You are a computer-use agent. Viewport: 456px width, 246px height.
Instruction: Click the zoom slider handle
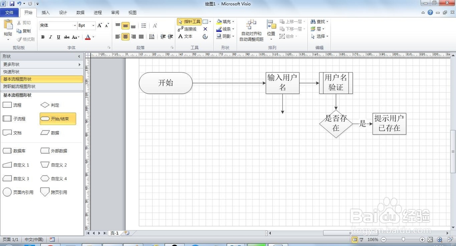pyautogui.click(x=403, y=239)
